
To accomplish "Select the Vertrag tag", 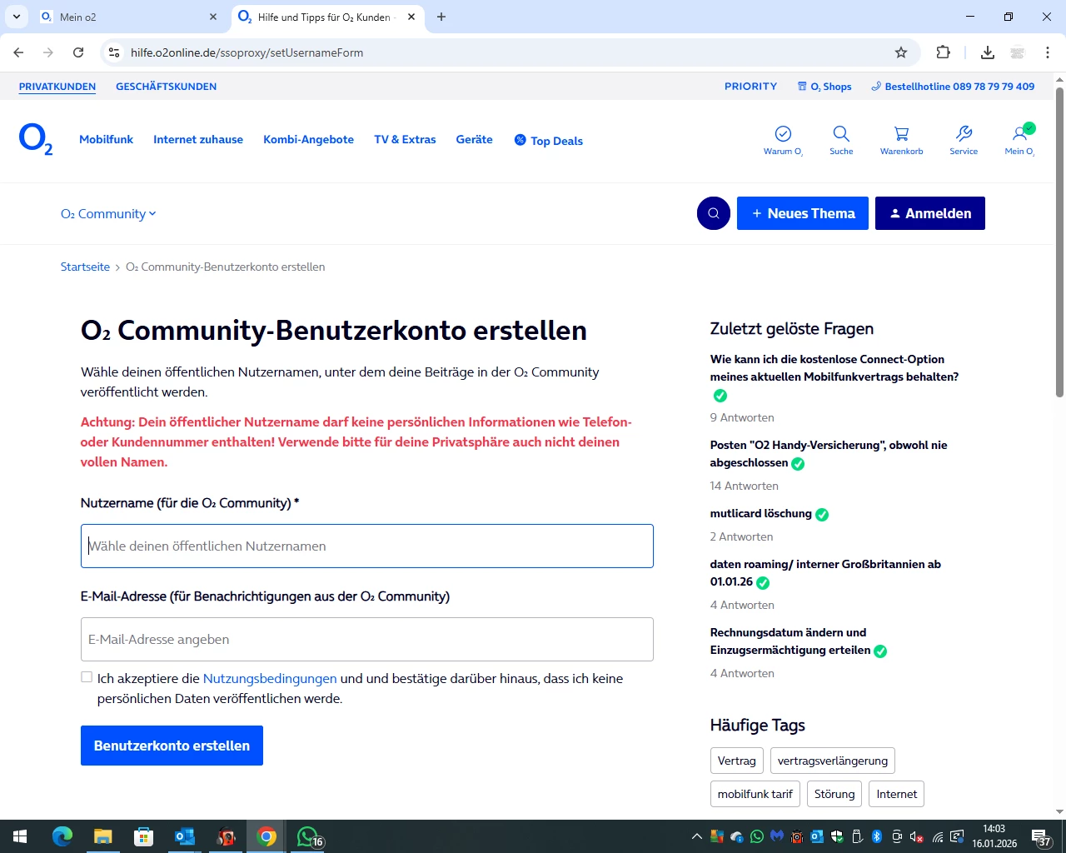I will pos(737,761).
